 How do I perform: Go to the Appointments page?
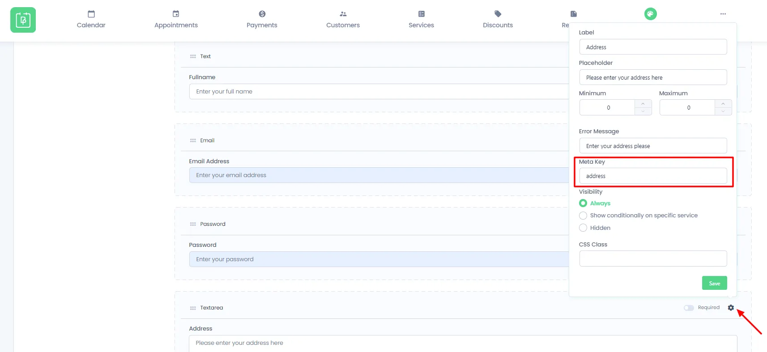pyautogui.click(x=176, y=20)
